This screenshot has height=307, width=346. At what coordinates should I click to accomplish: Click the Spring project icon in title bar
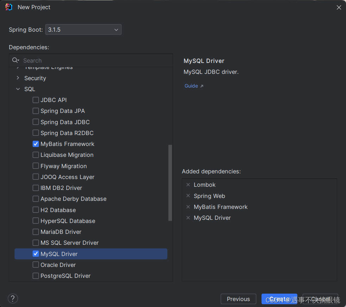pos(8,7)
